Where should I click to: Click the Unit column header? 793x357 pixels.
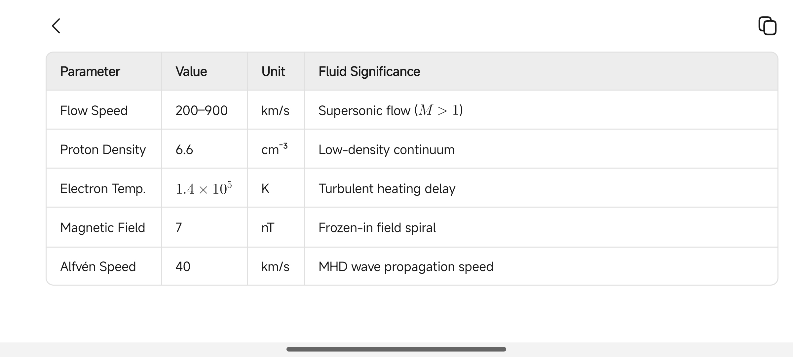click(273, 71)
